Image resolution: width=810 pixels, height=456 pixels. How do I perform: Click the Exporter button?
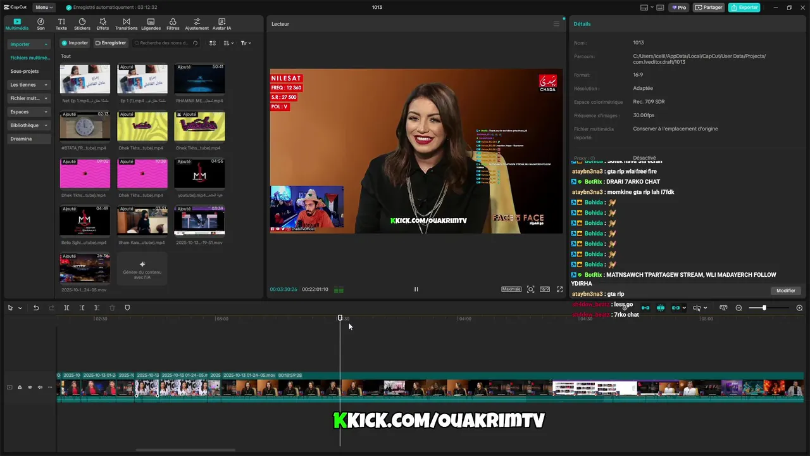click(744, 8)
